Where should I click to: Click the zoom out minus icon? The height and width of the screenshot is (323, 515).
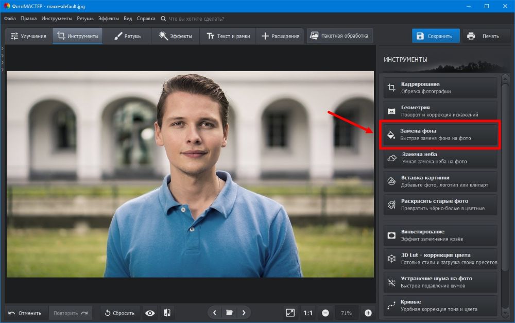pyautogui.click(x=325, y=313)
